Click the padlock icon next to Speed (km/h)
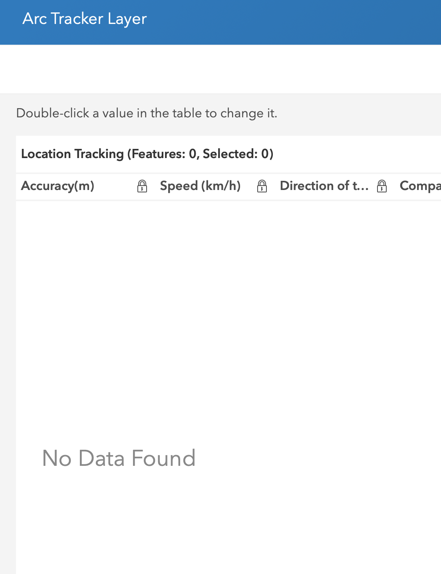The width and height of the screenshot is (441, 574). [262, 186]
